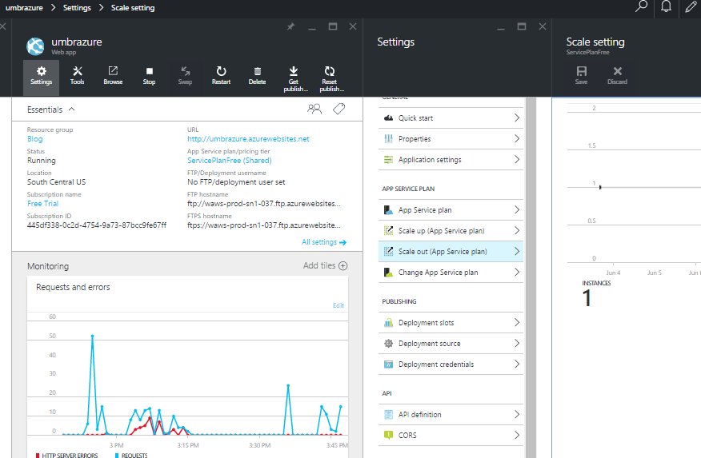Click the INSTANCES count value
Viewport: 701px width, 458px height.
point(587,298)
